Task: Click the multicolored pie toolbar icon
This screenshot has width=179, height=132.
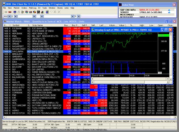Action: click(35, 12)
